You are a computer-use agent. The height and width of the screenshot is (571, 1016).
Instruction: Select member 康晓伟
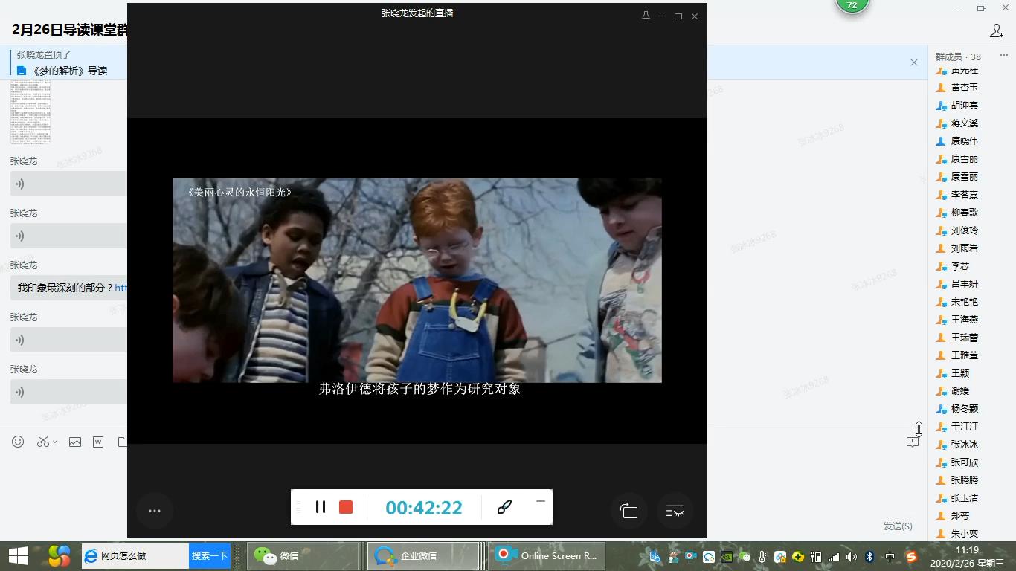click(x=964, y=141)
